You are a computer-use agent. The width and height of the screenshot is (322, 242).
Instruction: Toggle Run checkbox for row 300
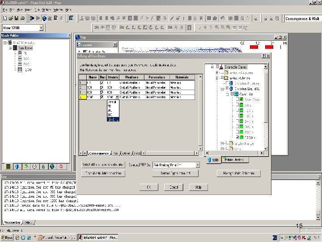(x=102, y=88)
